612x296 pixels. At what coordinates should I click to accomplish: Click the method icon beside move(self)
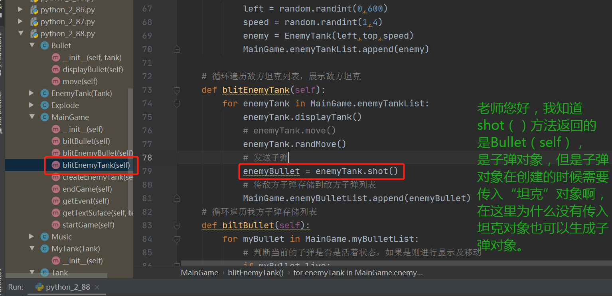click(56, 82)
